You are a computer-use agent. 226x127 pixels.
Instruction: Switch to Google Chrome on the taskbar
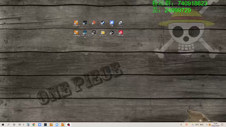pos(34,125)
